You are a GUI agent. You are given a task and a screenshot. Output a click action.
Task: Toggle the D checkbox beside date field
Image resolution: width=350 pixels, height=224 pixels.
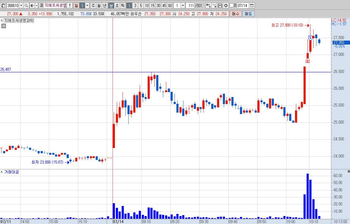[231, 5]
